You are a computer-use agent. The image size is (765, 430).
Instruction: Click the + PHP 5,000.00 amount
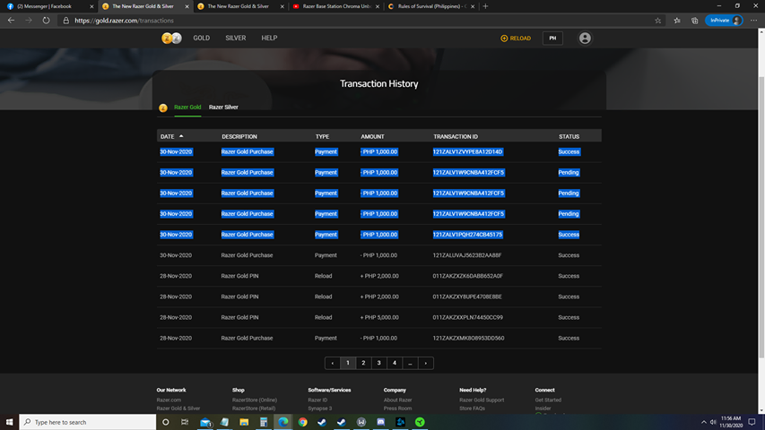point(379,317)
